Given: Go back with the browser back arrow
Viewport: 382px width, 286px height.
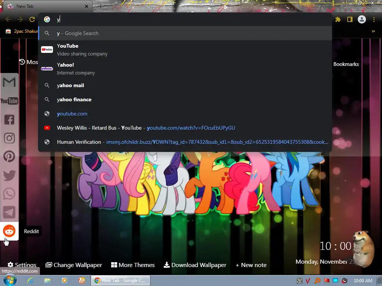Looking at the screenshot, I should 8,19.
